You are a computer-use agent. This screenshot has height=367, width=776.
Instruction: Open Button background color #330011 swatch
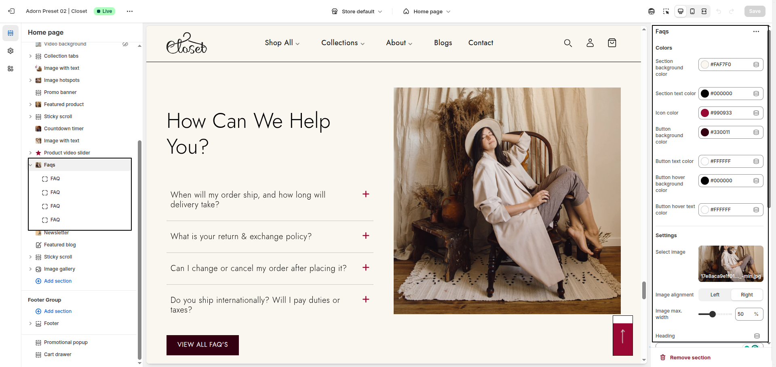click(x=705, y=132)
